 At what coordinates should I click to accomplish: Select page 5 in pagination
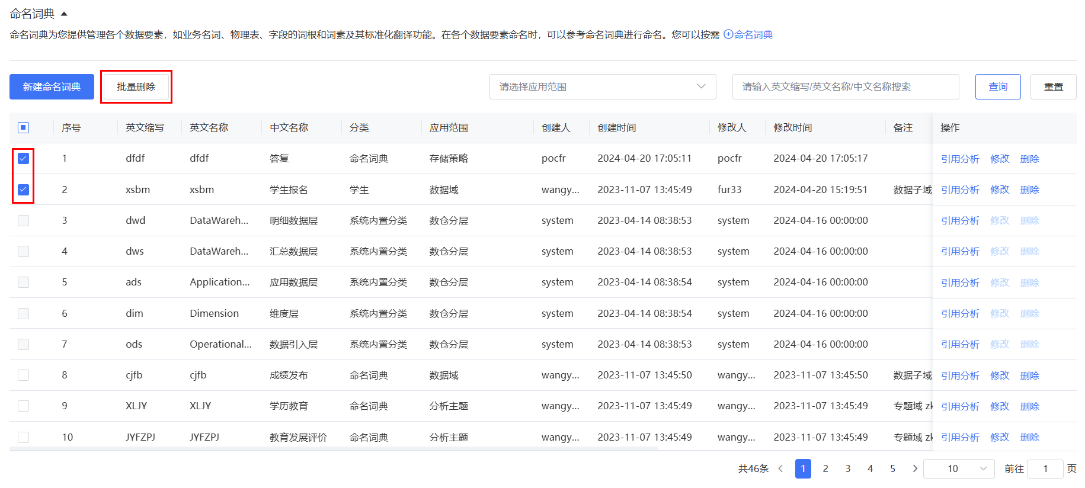tap(893, 468)
